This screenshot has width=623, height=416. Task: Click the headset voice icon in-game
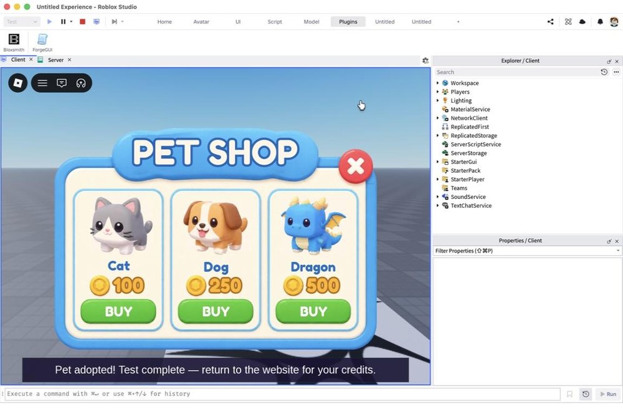pos(81,83)
